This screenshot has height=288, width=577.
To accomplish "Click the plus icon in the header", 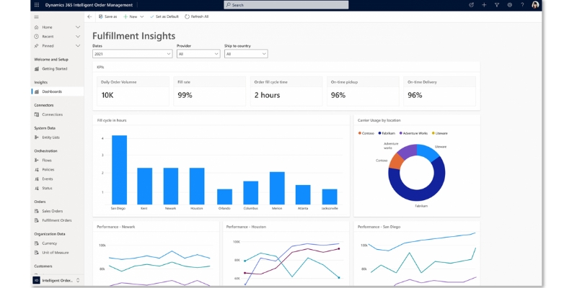I will (484, 4).
